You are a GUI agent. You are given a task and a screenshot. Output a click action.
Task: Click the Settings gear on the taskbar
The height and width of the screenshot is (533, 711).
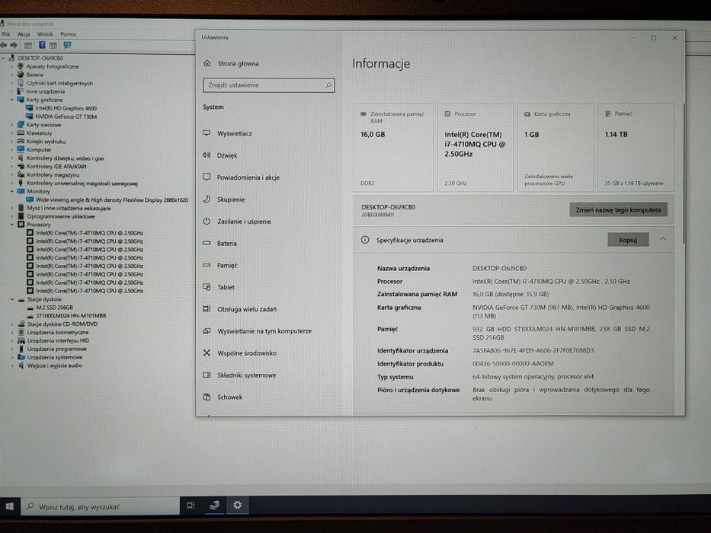237,504
